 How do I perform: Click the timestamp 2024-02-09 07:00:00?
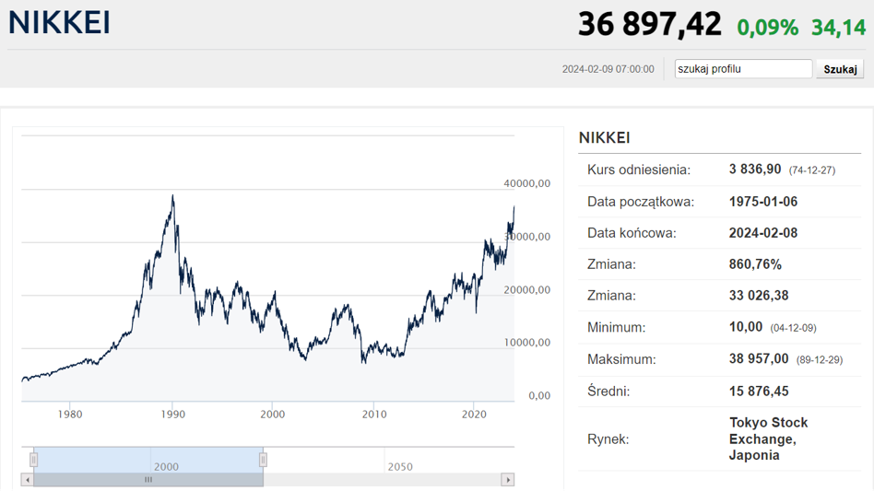(608, 69)
